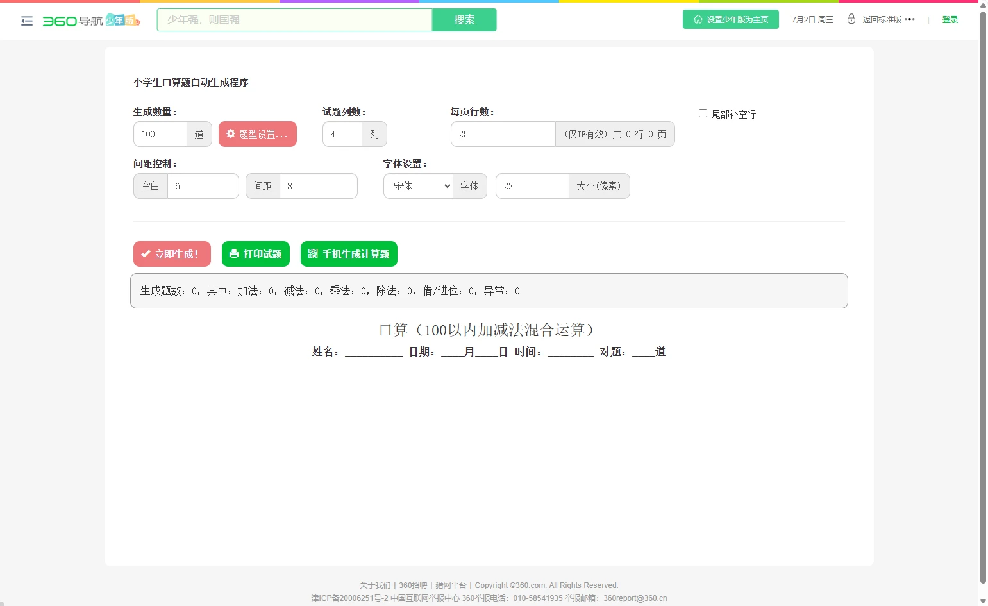Enable the 尾部补空行 checkbox
Screen dimensions: 988x606
703,114
